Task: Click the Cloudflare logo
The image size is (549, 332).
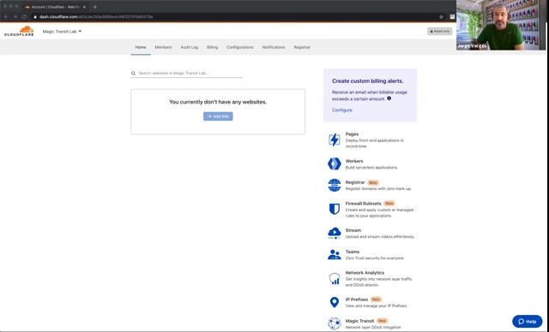Action: (19, 31)
